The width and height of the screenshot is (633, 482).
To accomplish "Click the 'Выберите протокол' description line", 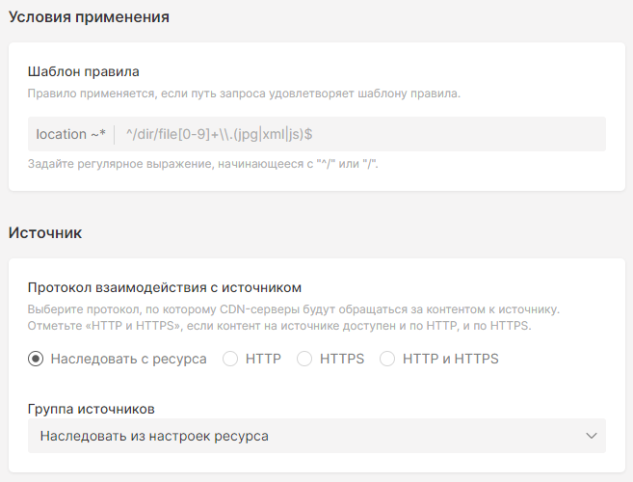I will pos(294,309).
